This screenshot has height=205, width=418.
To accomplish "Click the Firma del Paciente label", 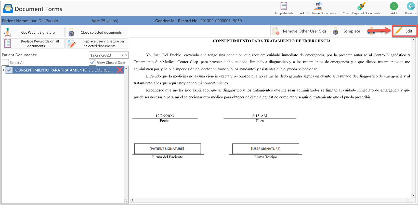I will coord(167,157).
